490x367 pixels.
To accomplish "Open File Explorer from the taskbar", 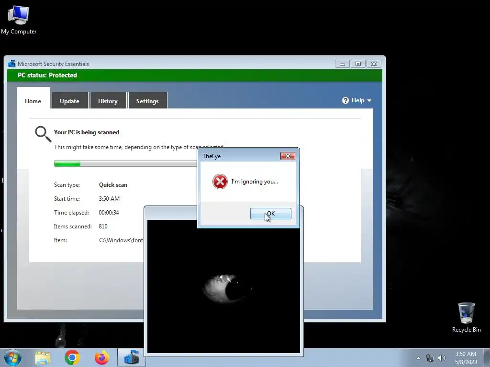I will (x=43, y=358).
